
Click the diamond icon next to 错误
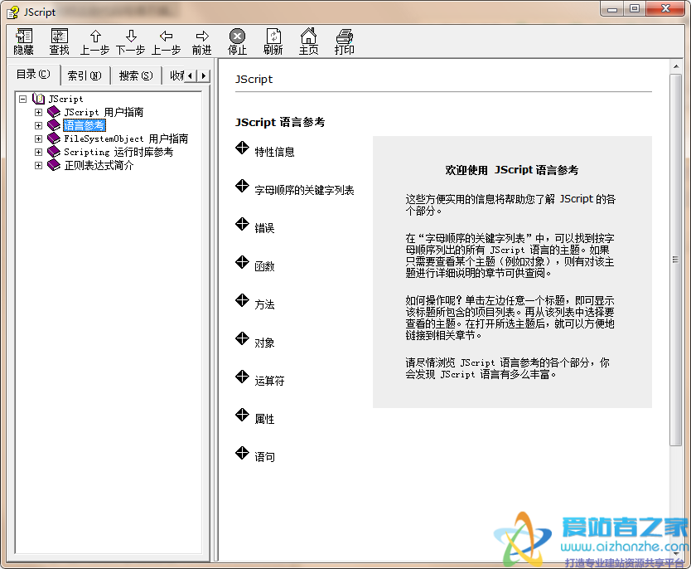[242, 224]
